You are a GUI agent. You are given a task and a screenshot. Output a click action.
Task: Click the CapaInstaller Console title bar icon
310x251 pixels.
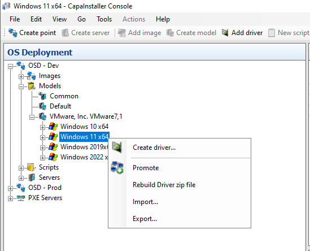[x=6, y=6]
